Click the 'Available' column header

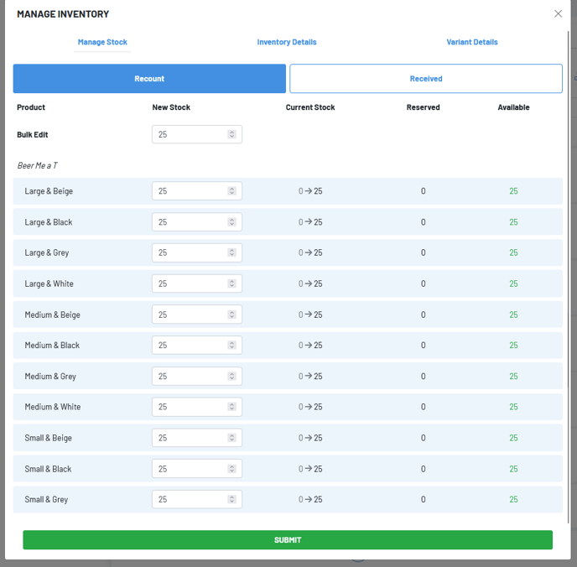(513, 107)
